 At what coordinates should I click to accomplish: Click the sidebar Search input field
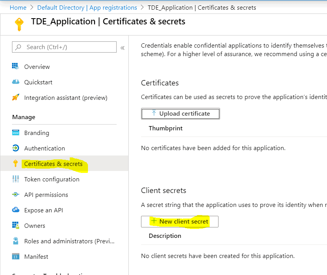click(64, 47)
